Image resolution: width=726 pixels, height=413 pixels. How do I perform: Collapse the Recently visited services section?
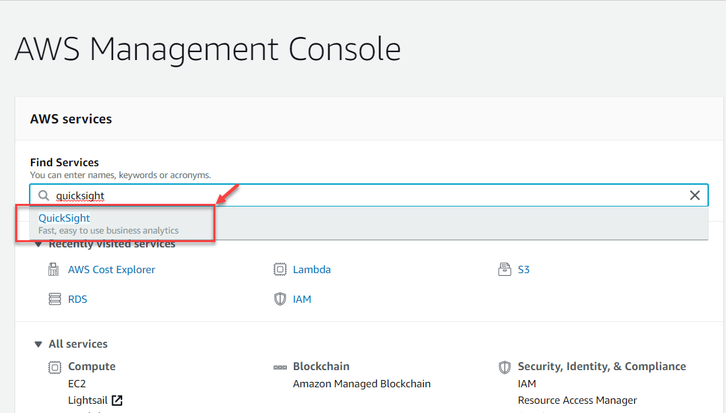pos(38,243)
